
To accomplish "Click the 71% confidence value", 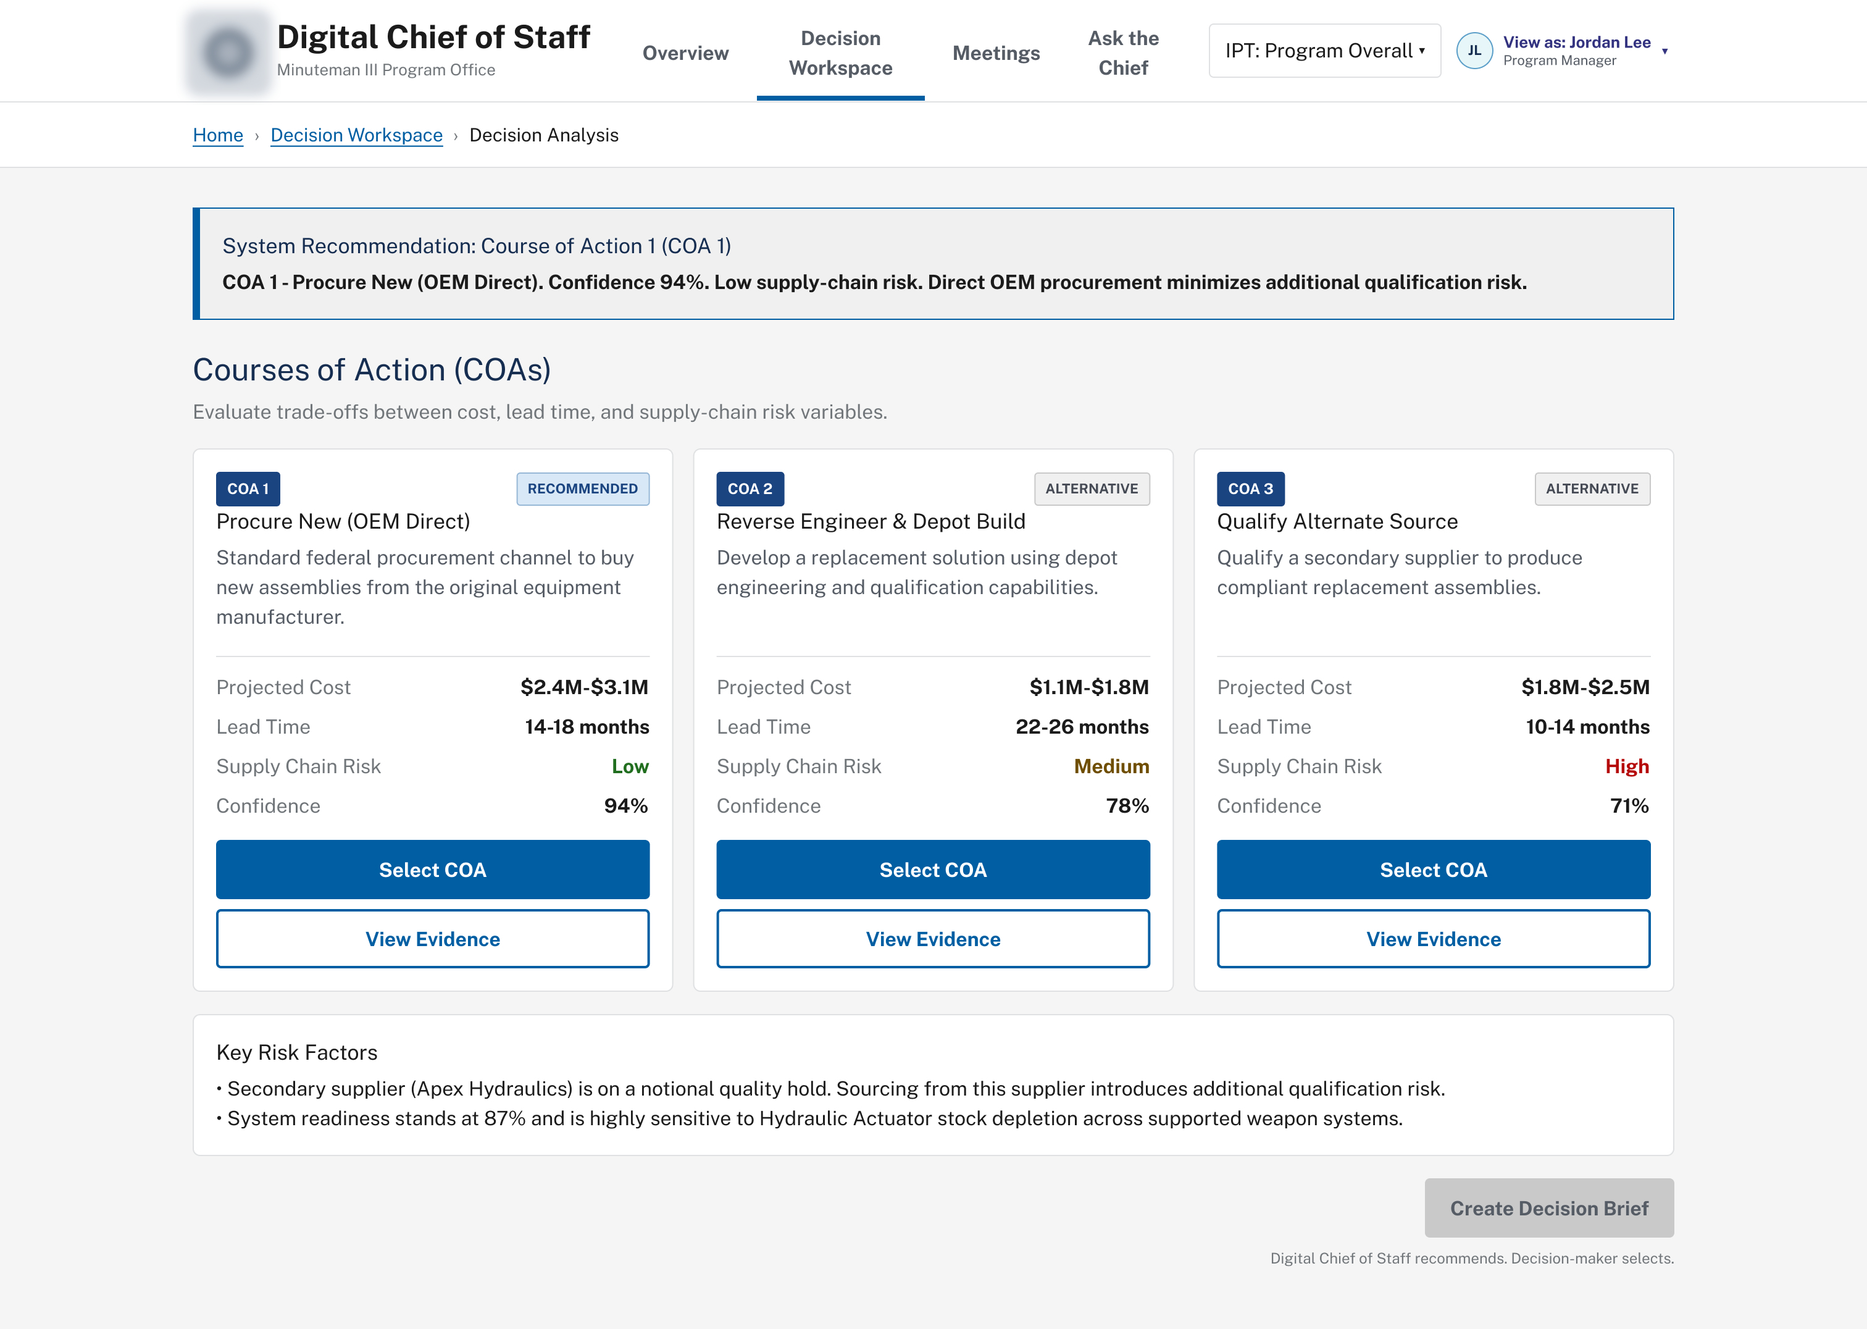I will coord(1629,805).
